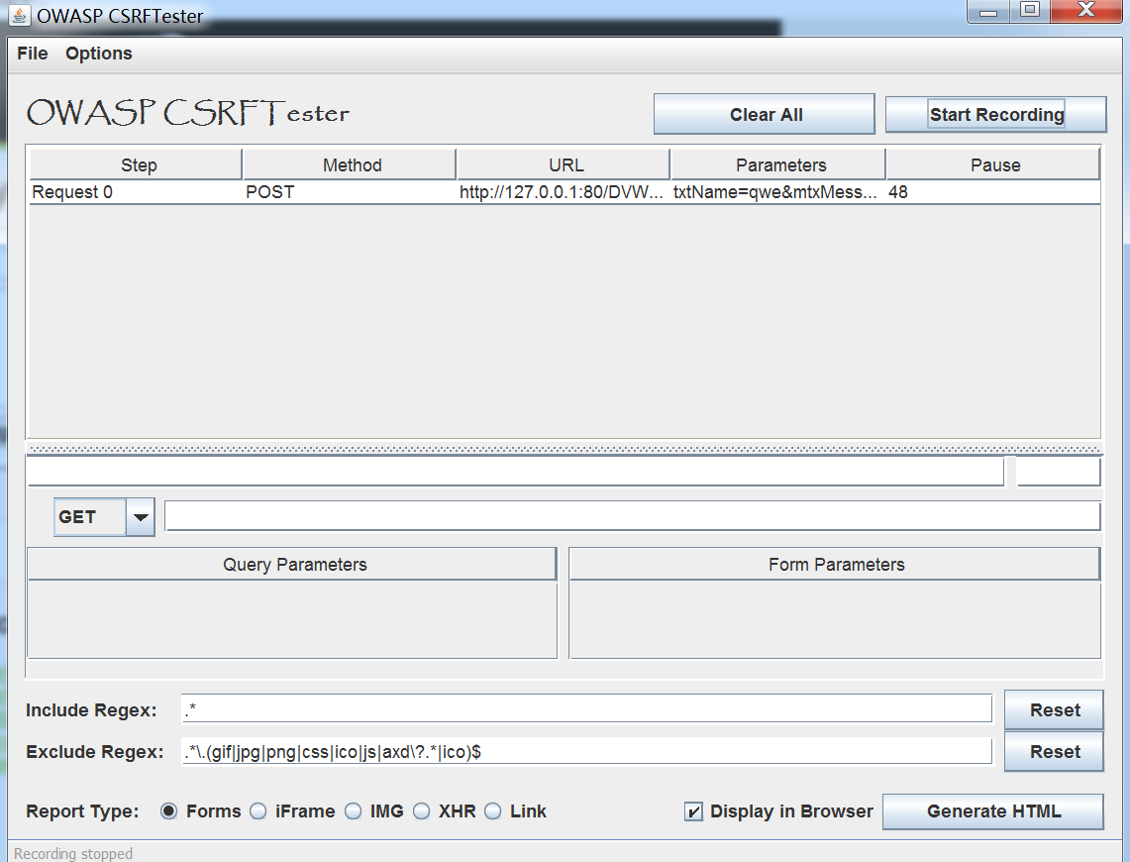Viewport: 1130px width, 862px height.
Task: Select the Request 0 row
Action: click(x=565, y=192)
